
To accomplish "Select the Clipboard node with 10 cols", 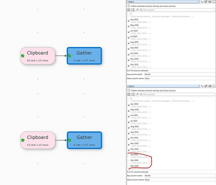I will point(38,56).
